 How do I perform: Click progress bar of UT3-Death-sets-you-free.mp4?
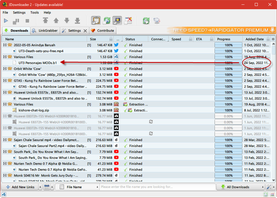228,51
